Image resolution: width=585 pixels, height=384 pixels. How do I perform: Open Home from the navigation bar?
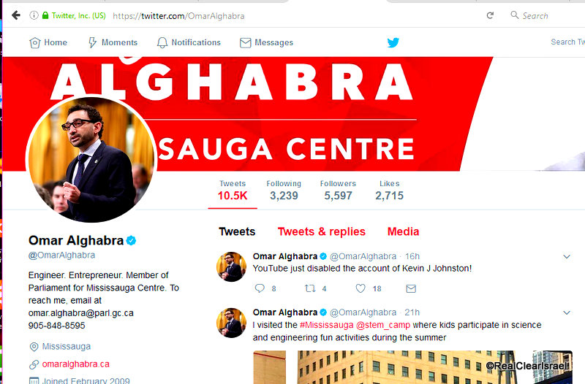click(48, 42)
